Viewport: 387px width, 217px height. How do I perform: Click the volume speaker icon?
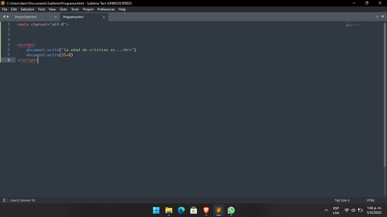click(x=353, y=210)
